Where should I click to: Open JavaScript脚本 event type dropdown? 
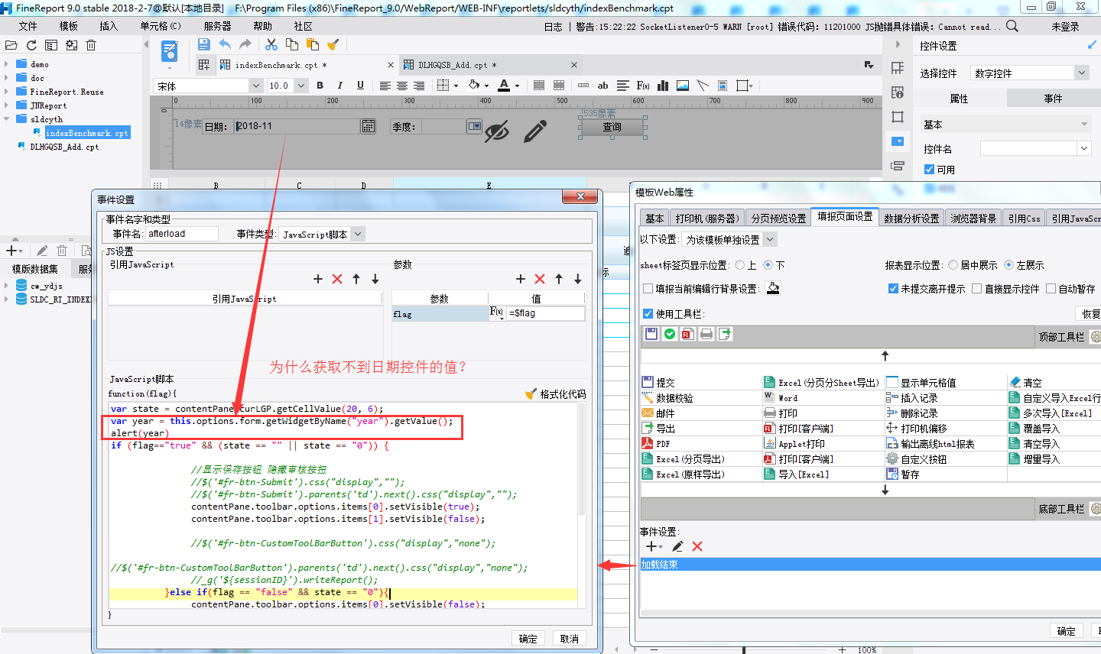[358, 234]
